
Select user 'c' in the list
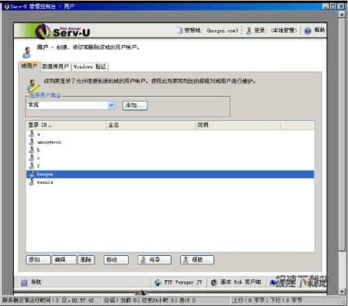click(x=38, y=158)
